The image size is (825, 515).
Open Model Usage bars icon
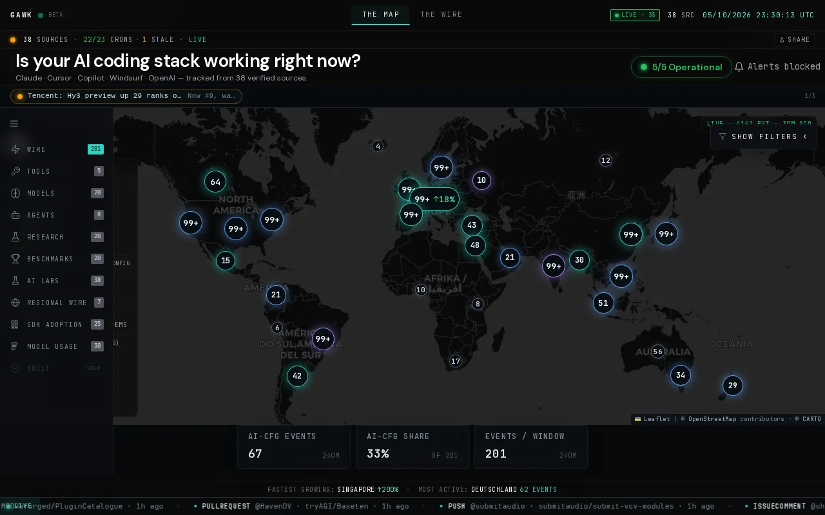[x=15, y=346]
